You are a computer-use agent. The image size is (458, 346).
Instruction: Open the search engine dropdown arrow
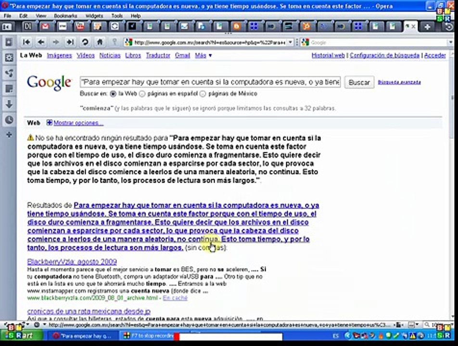click(x=450, y=43)
